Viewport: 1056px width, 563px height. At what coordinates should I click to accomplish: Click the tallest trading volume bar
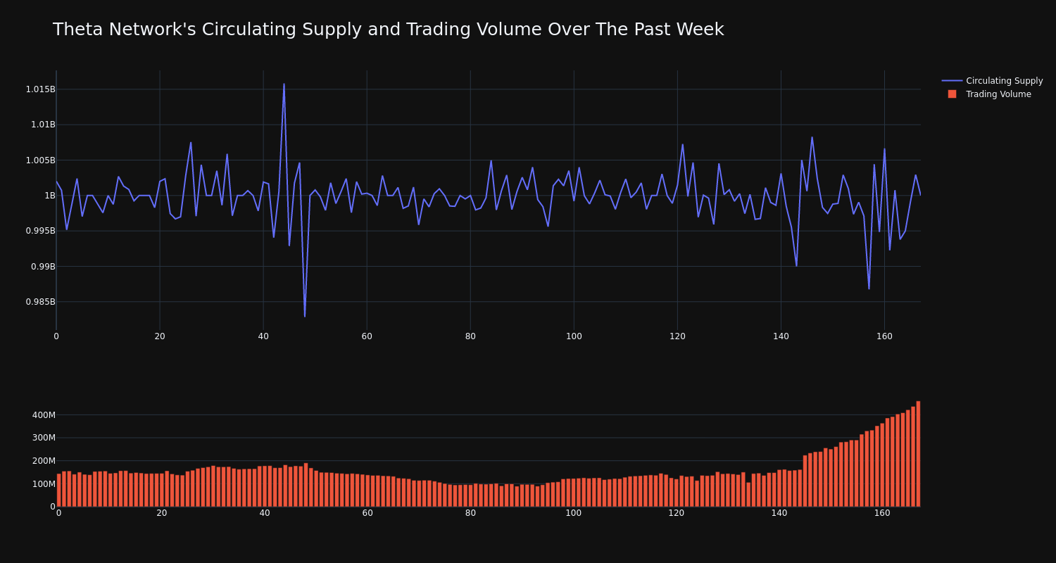tap(918, 454)
